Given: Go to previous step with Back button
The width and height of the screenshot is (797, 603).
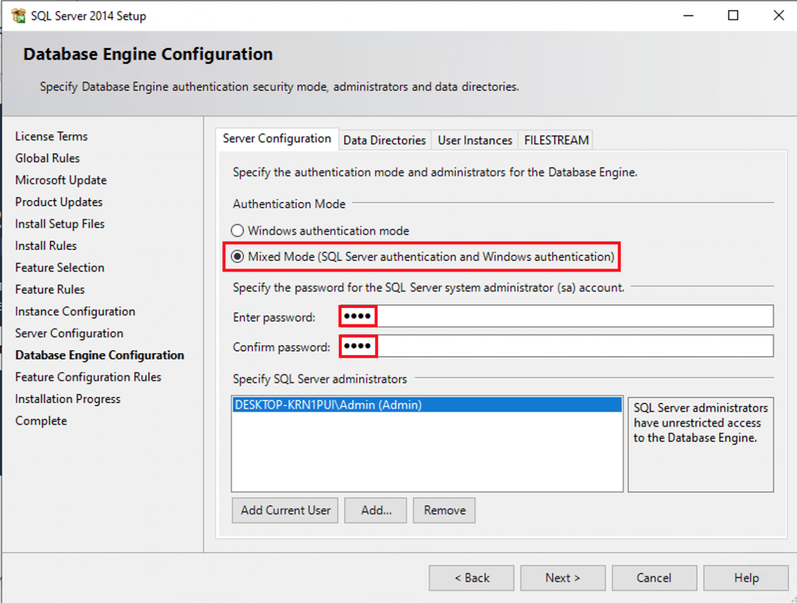Looking at the screenshot, I should tap(471, 578).
